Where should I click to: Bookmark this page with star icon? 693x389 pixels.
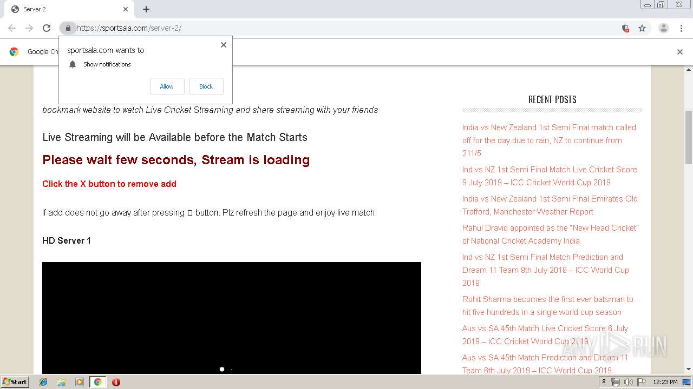click(x=642, y=28)
